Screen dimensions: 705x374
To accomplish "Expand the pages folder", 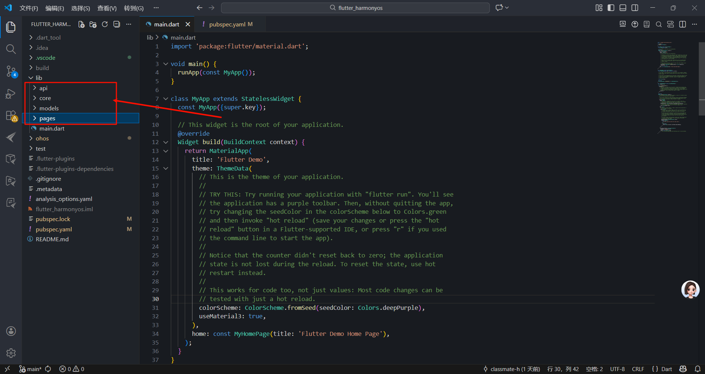I will pos(81,118).
